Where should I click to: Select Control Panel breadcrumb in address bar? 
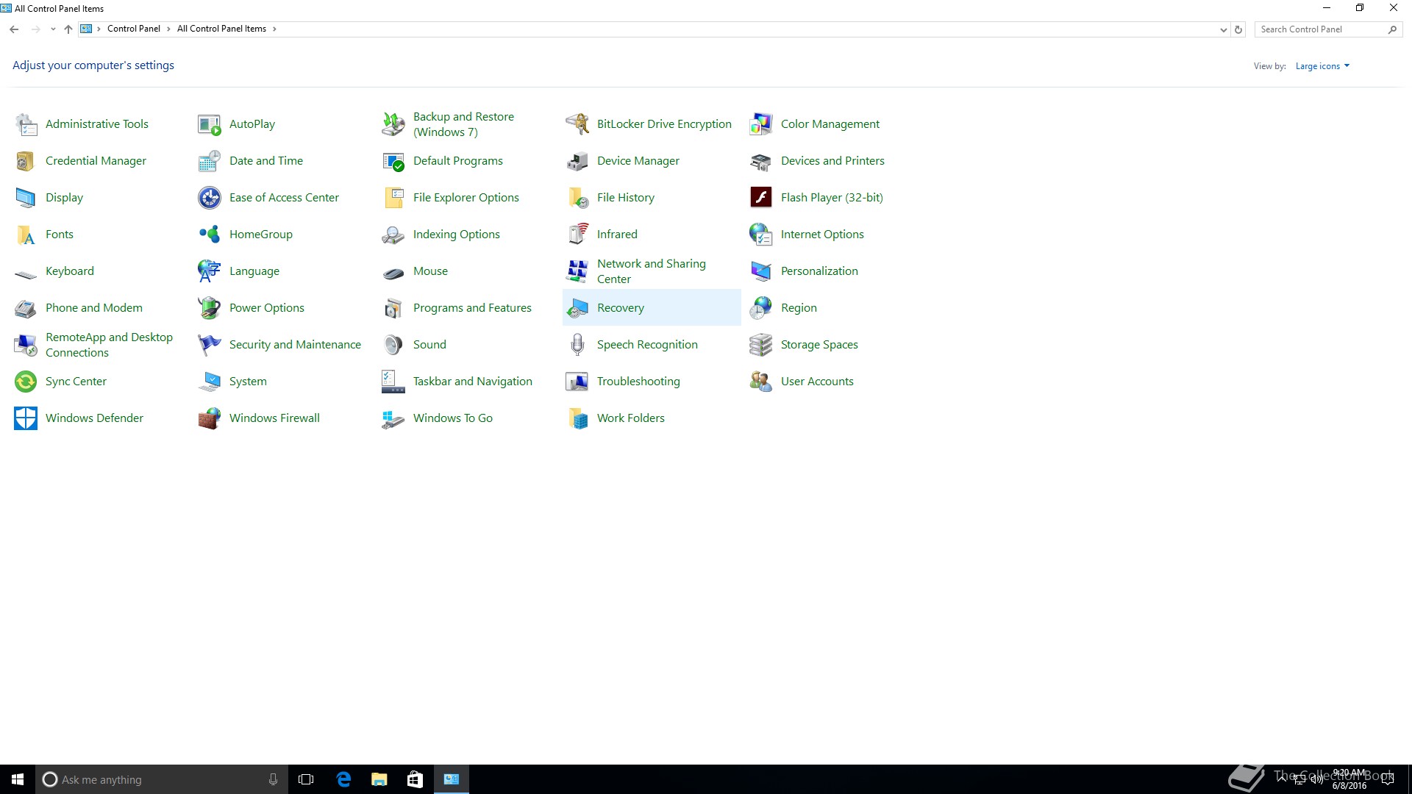[x=133, y=29]
